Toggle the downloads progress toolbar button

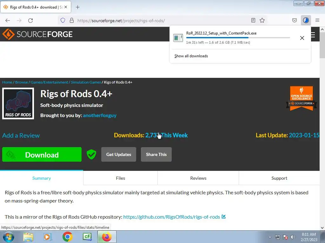pyautogui.click(x=306, y=20)
